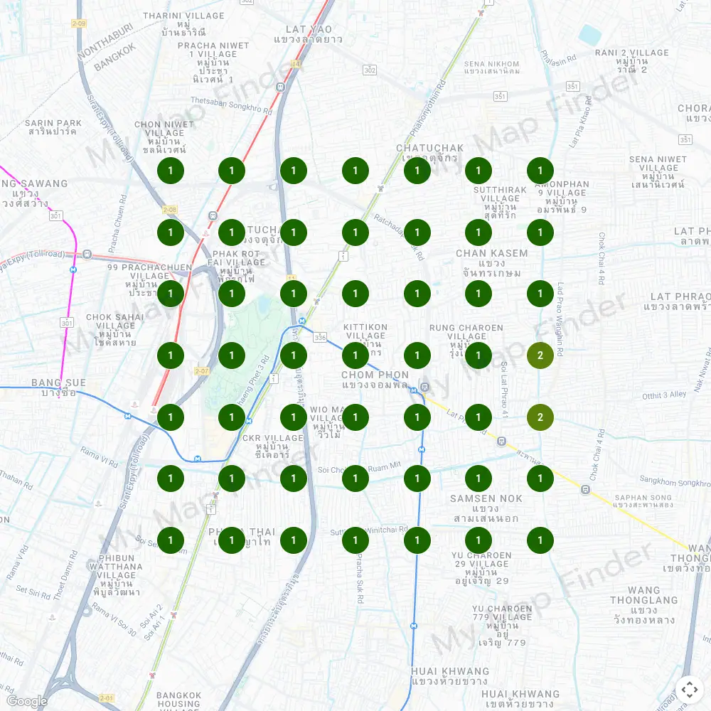Open the Google logo link
The image size is (711, 711).
[x=26, y=701]
